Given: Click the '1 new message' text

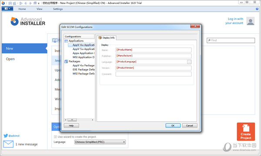Looking at the screenshot, I should tap(27, 144).
